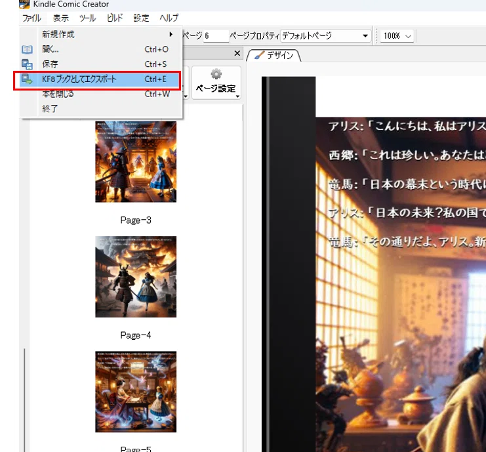Click the export icon beside KF8 entry
This screenshot has height=452, width=486.
pyautogui.click(x=27, y=79)
